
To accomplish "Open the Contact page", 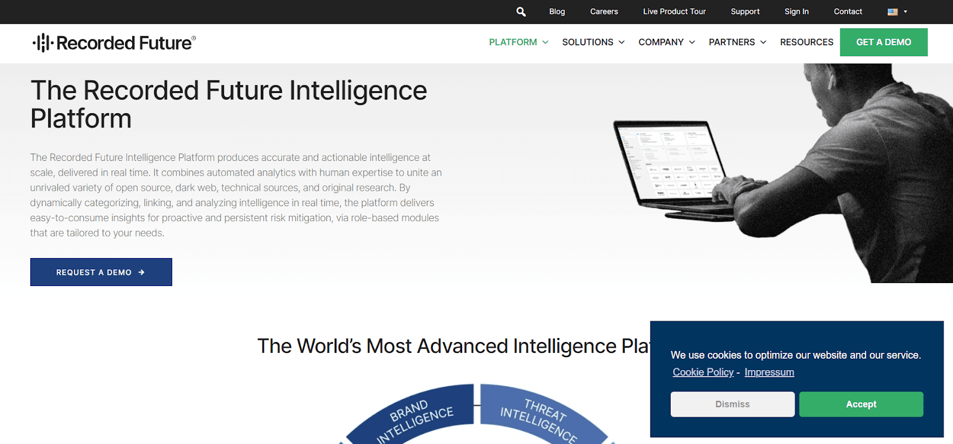I will [848, 11].
